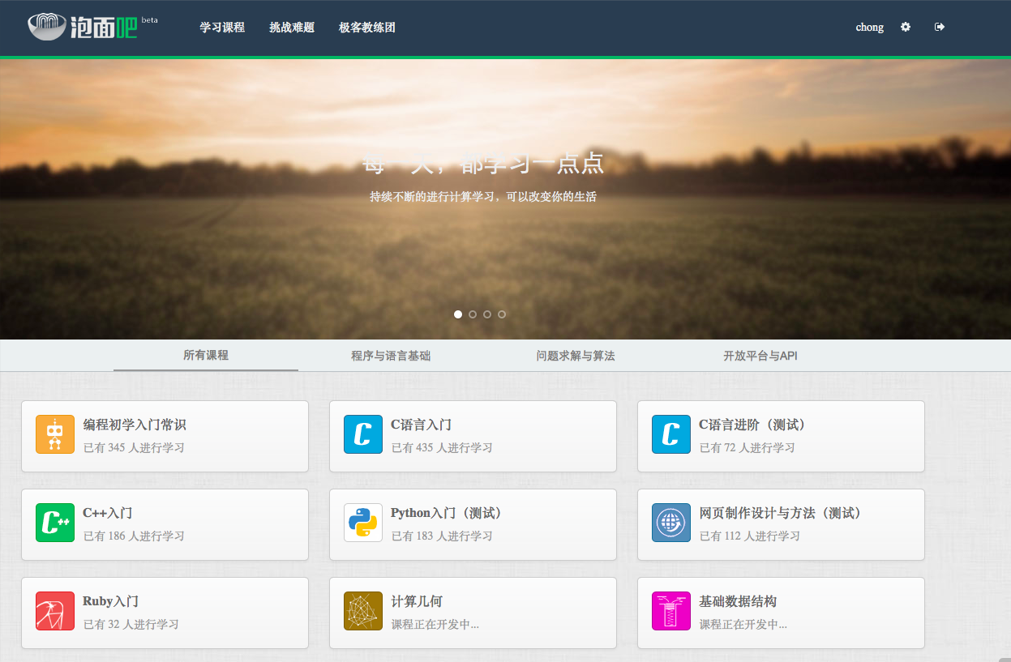The height and width of the screenshot is (662, 1011).
Task: Select the robot icon of 编程初学入门常识
Action: point(54,434)
